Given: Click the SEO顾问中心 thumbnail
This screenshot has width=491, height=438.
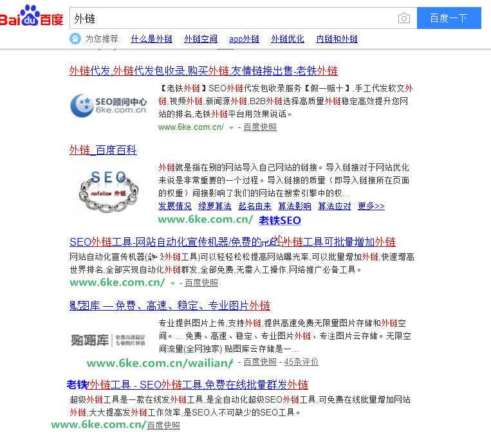Looking at the screenshot, I should coord(108,105).
